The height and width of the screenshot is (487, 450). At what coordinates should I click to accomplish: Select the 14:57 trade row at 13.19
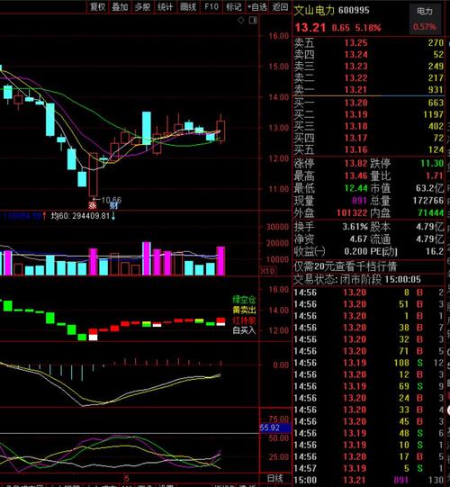click(369, 468)
